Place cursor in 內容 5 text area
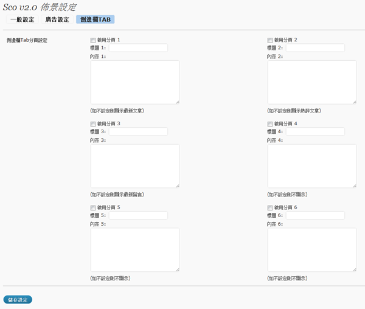 [135, 249]
